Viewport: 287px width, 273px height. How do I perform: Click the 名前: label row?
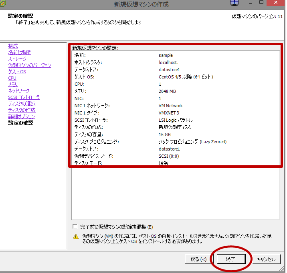point(80,55)
